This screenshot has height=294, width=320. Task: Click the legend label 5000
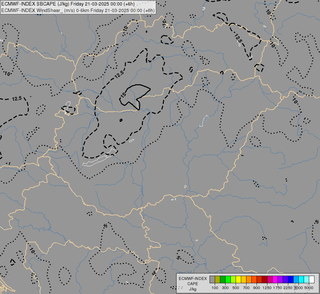(x=309, y=288)
